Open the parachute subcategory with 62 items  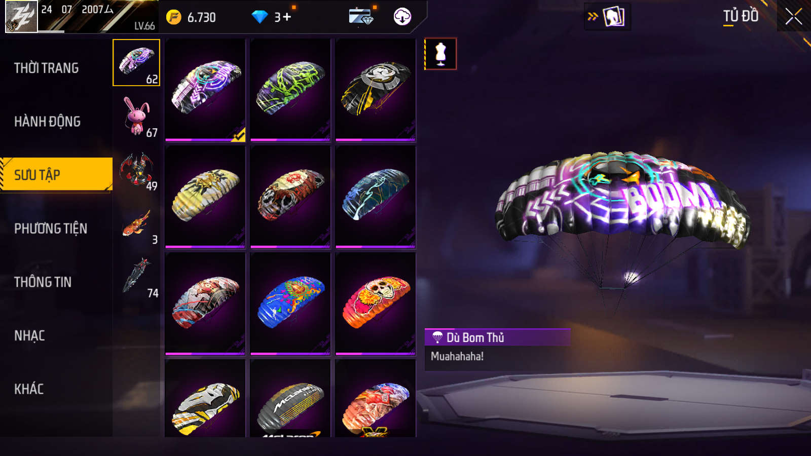[x=136, y=63]
